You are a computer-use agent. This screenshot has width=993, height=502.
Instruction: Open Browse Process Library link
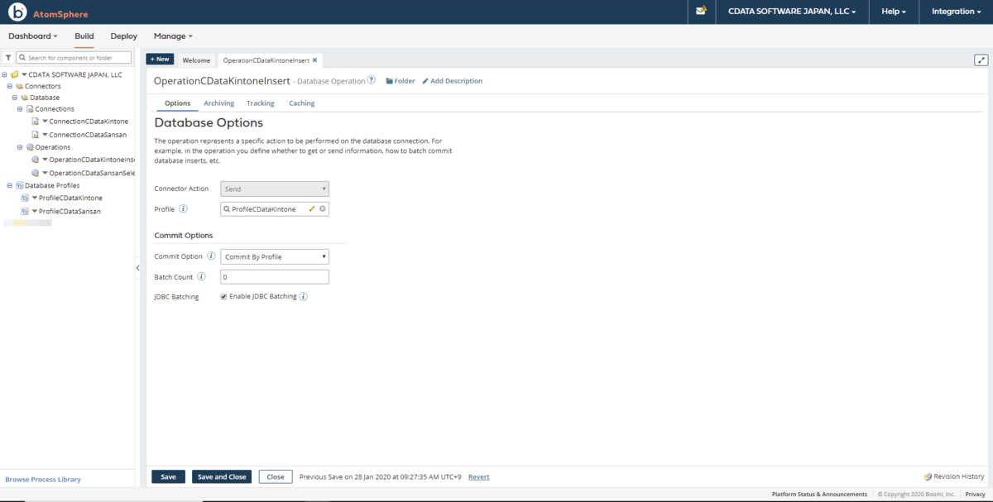[x=43, y=480]
